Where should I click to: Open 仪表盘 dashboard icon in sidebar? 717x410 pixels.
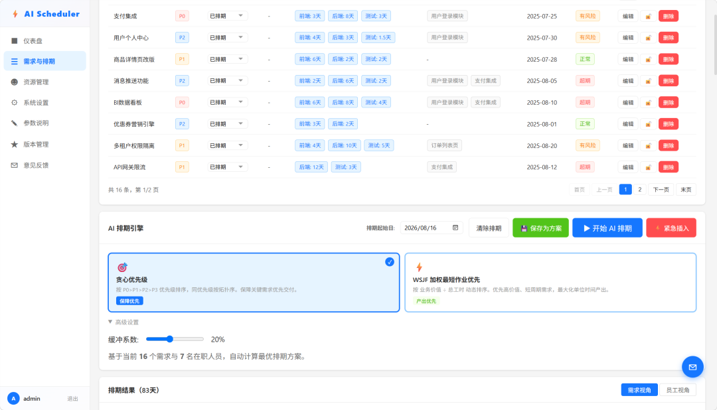(14, 40)
